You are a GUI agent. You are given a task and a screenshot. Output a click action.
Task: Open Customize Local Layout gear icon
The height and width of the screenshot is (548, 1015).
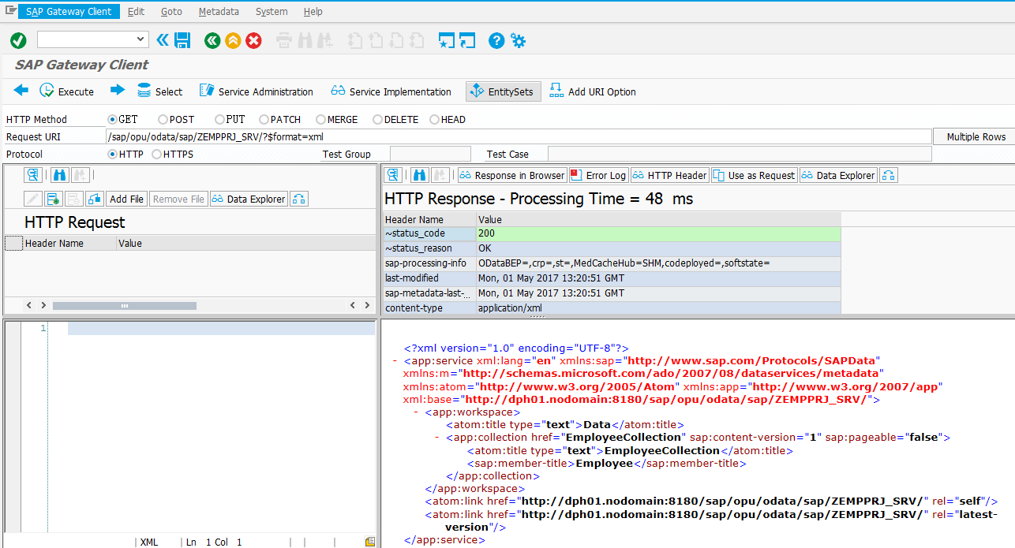tap(518, 40)
